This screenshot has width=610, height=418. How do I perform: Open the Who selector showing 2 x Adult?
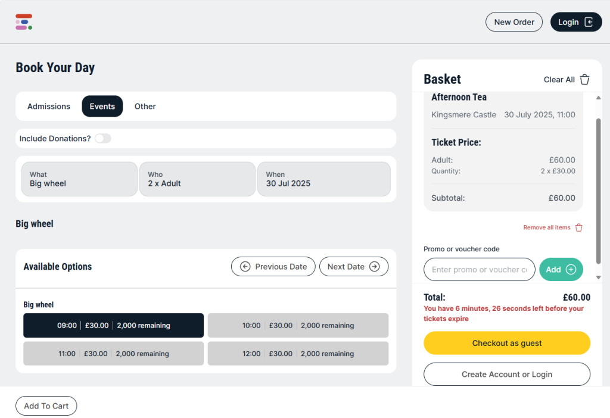[x=197, y=179]
